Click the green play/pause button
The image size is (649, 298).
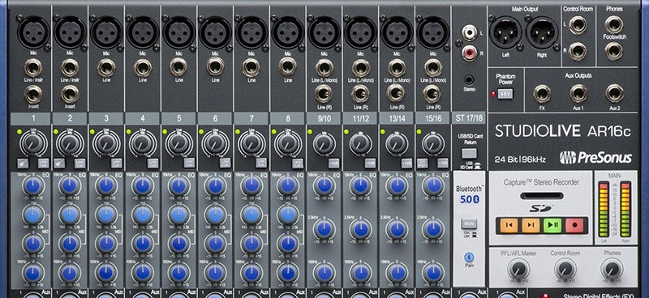(x=552, y=225)
